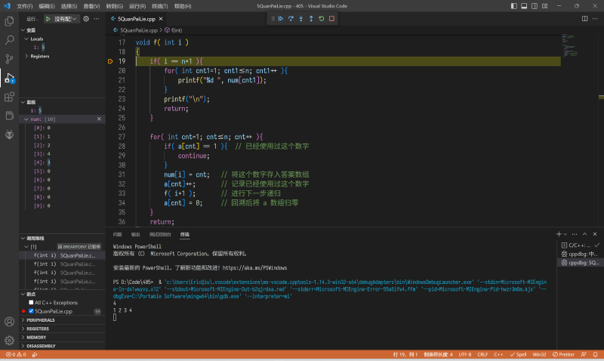
Task: Click the debug Stop button
Action: [331, 18]
